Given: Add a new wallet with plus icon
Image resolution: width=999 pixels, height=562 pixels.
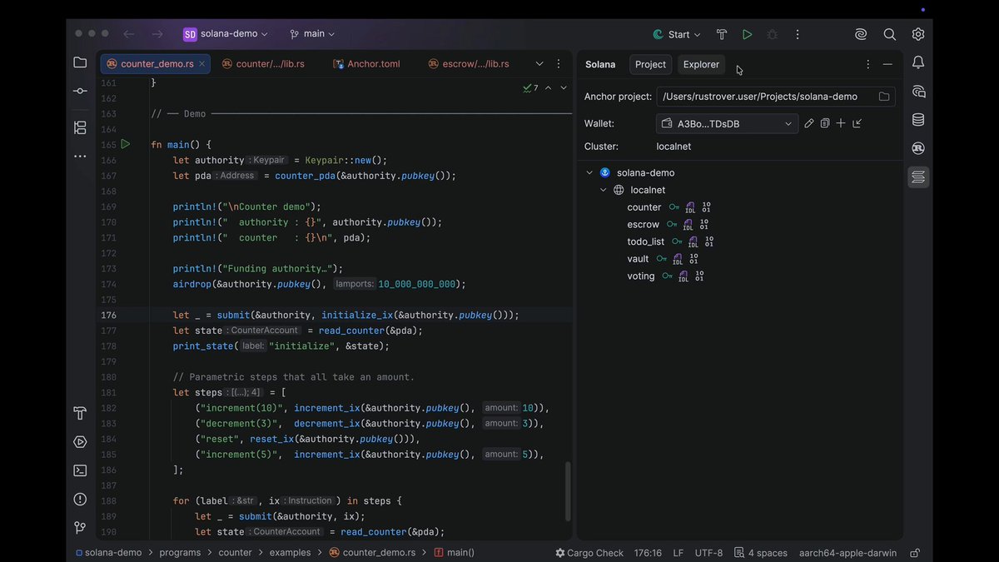Looking at the screenshot, I should pos(841,123).
